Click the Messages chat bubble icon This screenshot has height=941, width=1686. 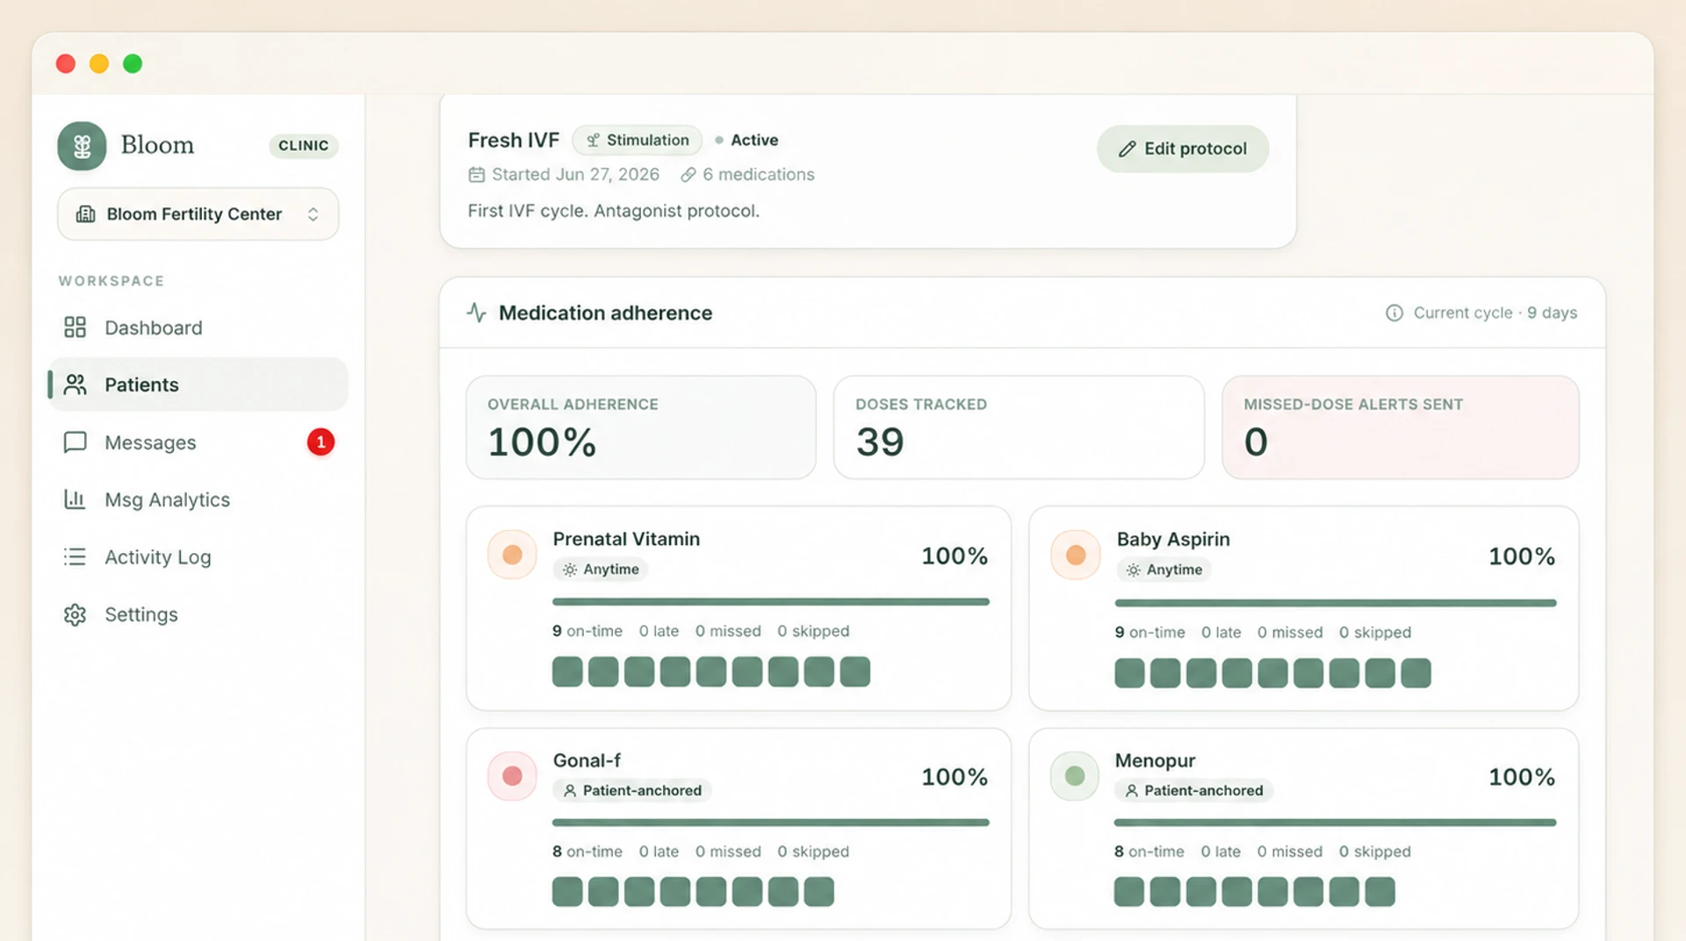[x=76, y=442]
